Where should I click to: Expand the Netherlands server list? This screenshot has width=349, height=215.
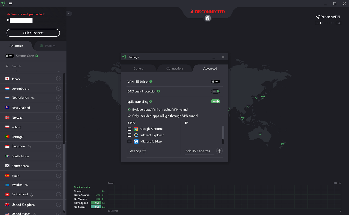pos(59,98)
